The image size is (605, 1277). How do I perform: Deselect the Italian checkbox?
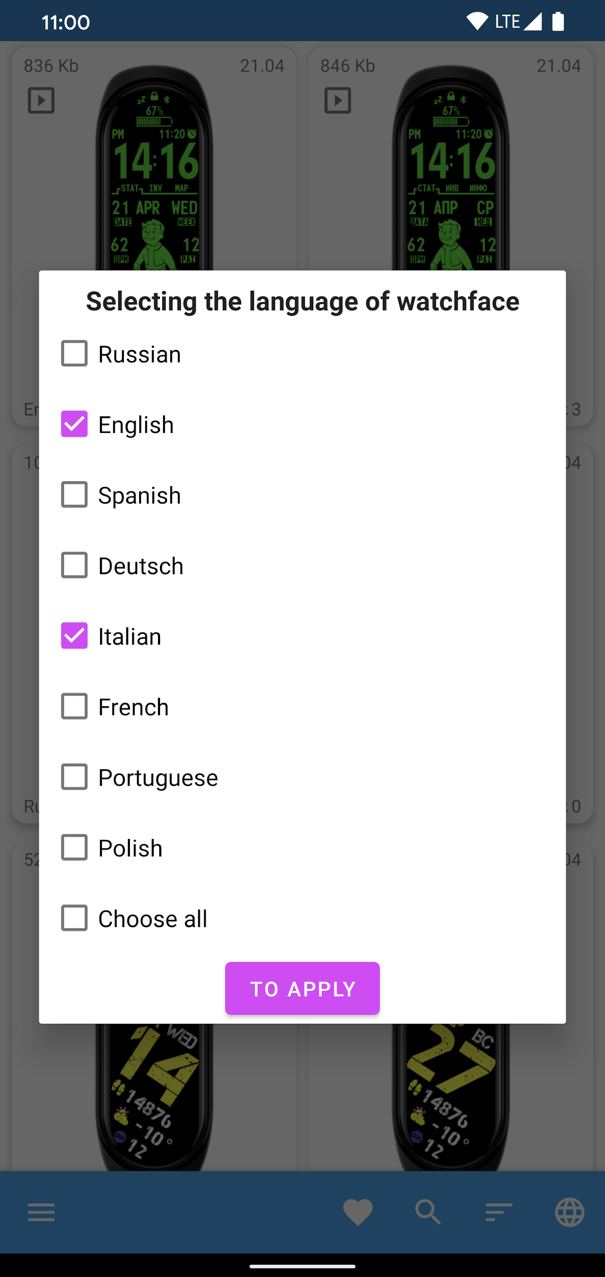coord(75,636)
